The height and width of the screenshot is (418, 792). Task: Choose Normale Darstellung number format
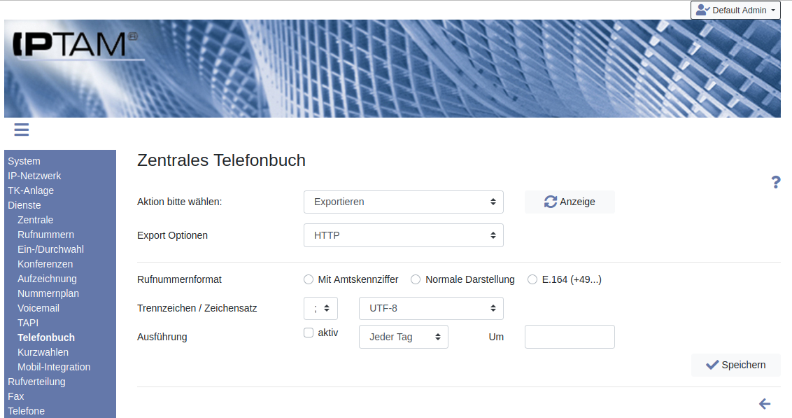coord(416,279)
